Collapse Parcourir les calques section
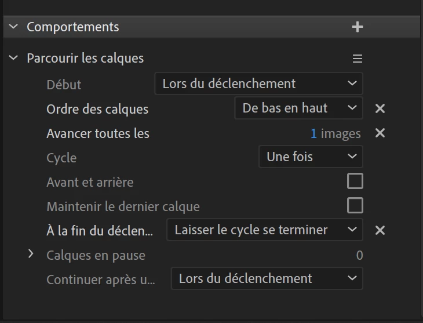Screen dimensions: 423x323 click(x=14, y=58)
